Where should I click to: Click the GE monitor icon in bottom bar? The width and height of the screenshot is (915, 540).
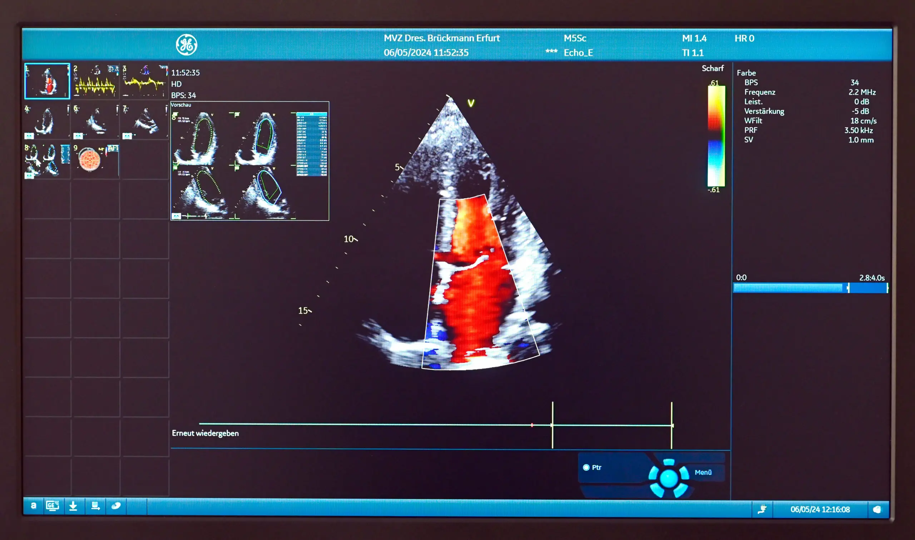coord(53,506)
